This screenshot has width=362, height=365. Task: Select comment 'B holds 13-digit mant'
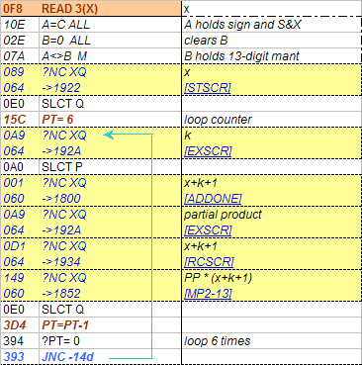pyautogui.click(x=241, y=56)
